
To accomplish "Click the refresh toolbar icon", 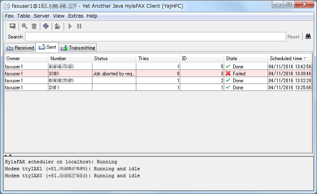I will pyautogui.click(x=46, y=26).
